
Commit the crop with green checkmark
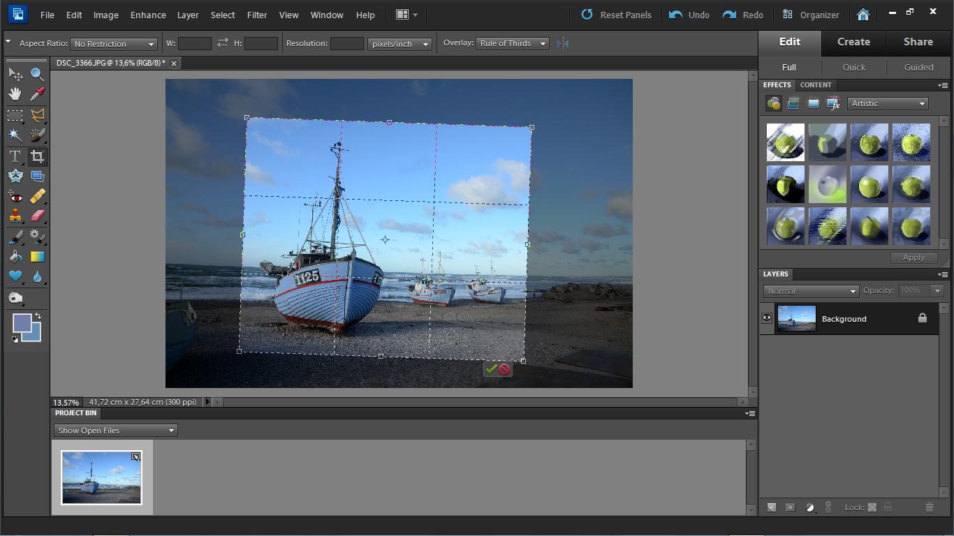point(491,368)
